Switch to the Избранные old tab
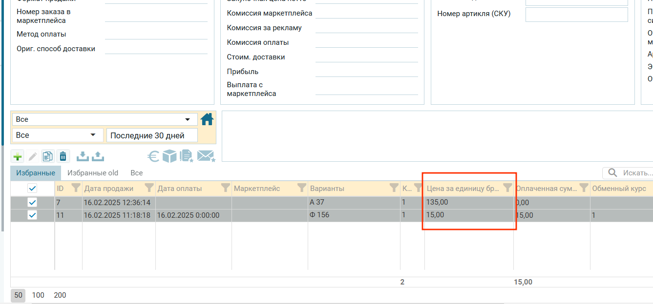 [93, 173]
